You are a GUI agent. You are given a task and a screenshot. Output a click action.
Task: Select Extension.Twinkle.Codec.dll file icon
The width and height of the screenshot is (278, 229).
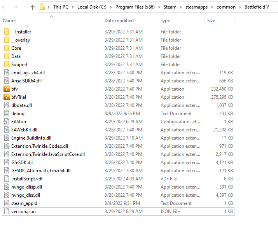click(7, 146)
